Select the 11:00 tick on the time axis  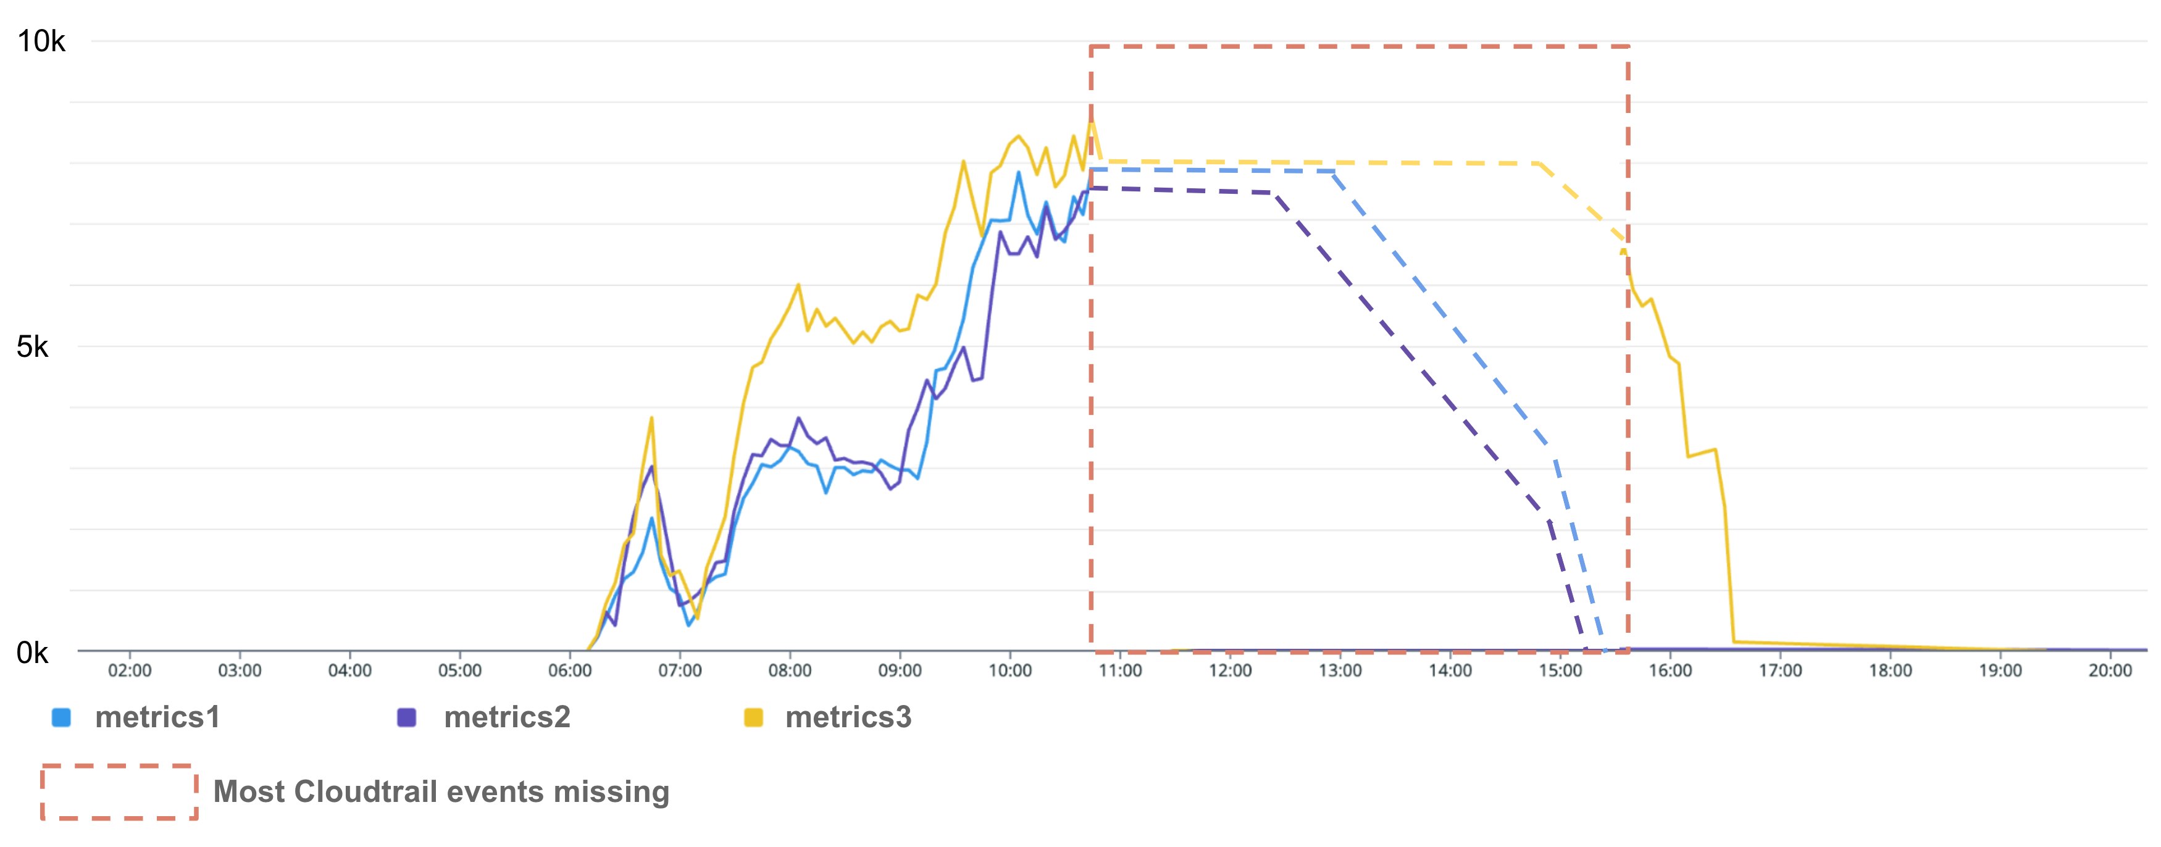tap(1120, 671)
